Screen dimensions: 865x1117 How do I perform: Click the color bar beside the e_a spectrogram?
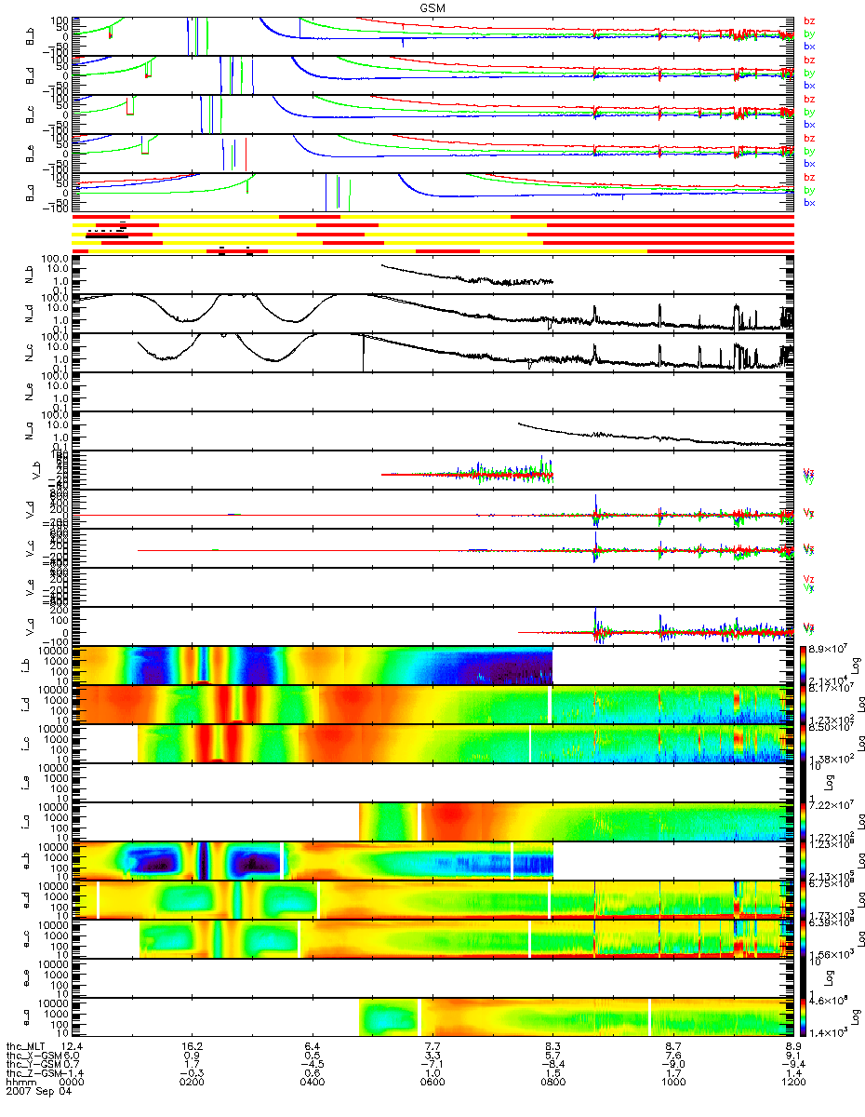(x=804, y=1016)
